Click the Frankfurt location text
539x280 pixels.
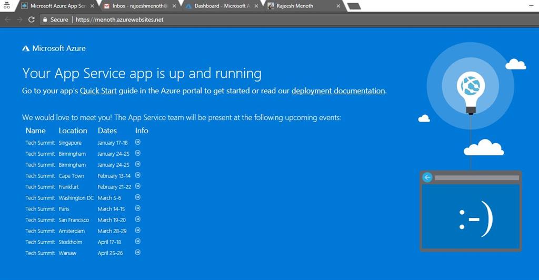coord(68,186)
